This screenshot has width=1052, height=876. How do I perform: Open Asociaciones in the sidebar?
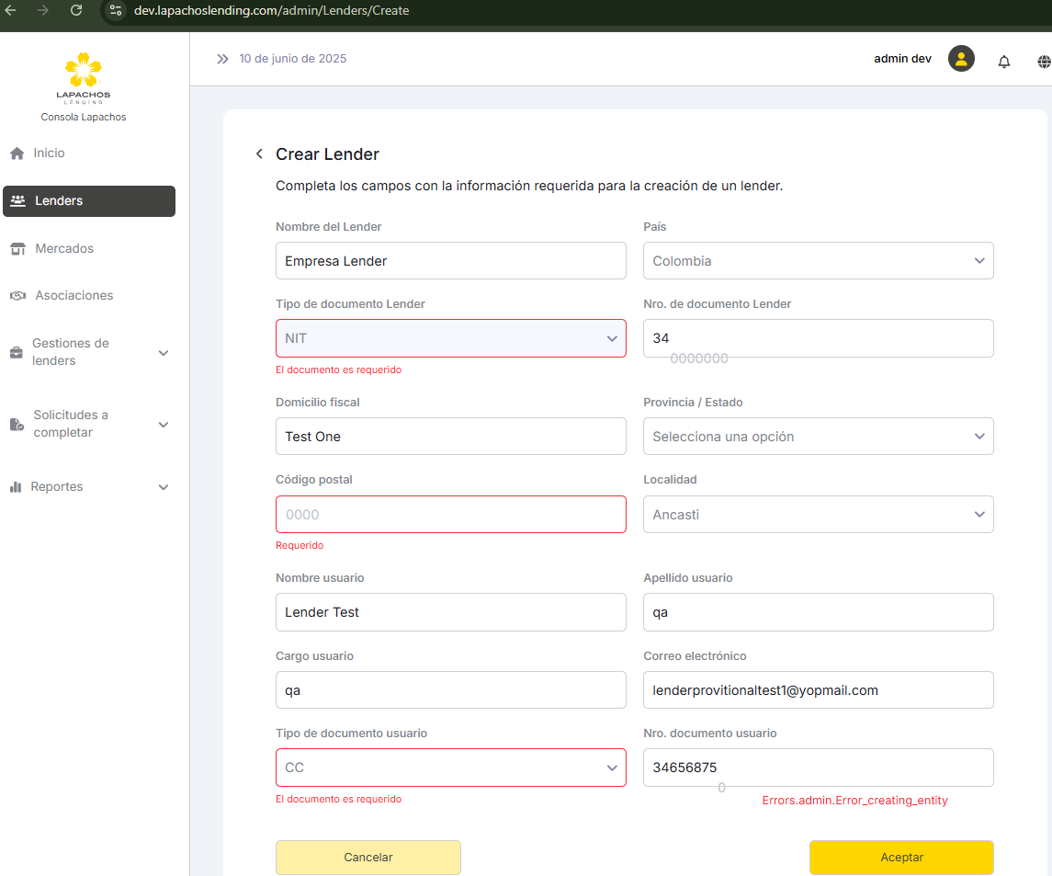tap(74, 296)
